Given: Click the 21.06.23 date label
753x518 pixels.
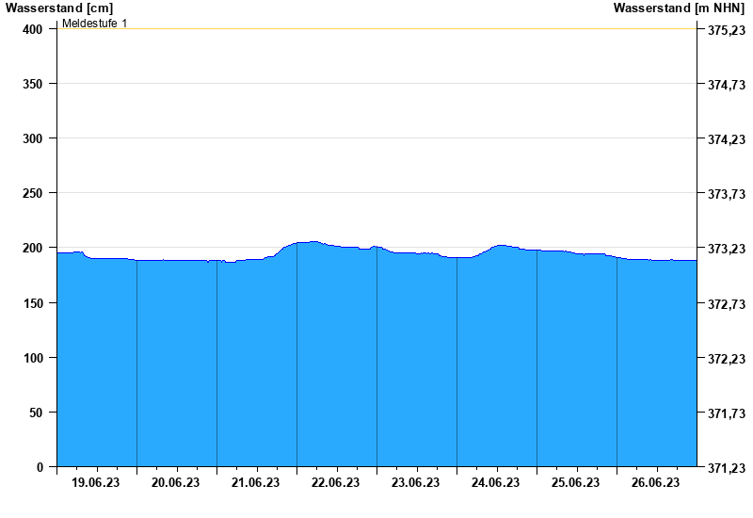Looking at the screenshot, I should (256, 483).
